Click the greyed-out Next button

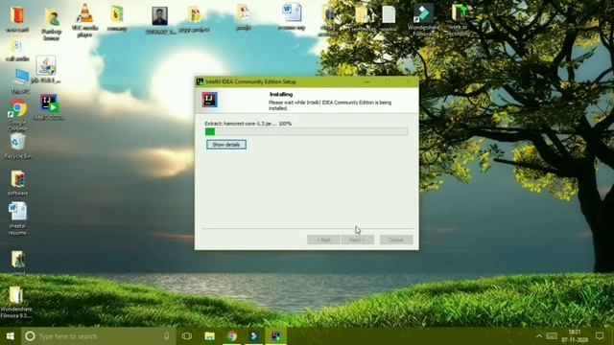coord(357,240)
